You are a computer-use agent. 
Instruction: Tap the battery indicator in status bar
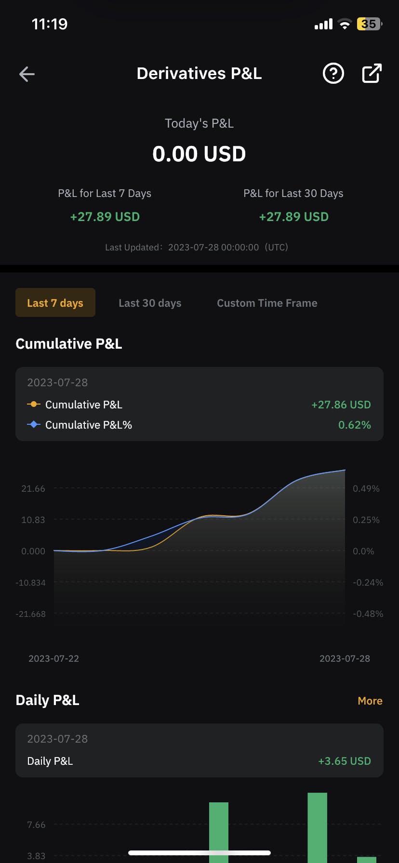pos(369,24)
